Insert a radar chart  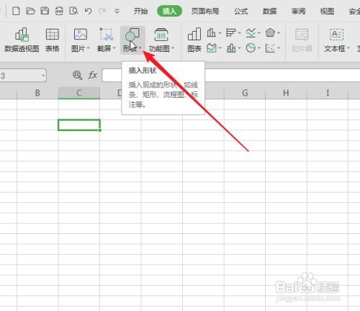coord(270,32)
